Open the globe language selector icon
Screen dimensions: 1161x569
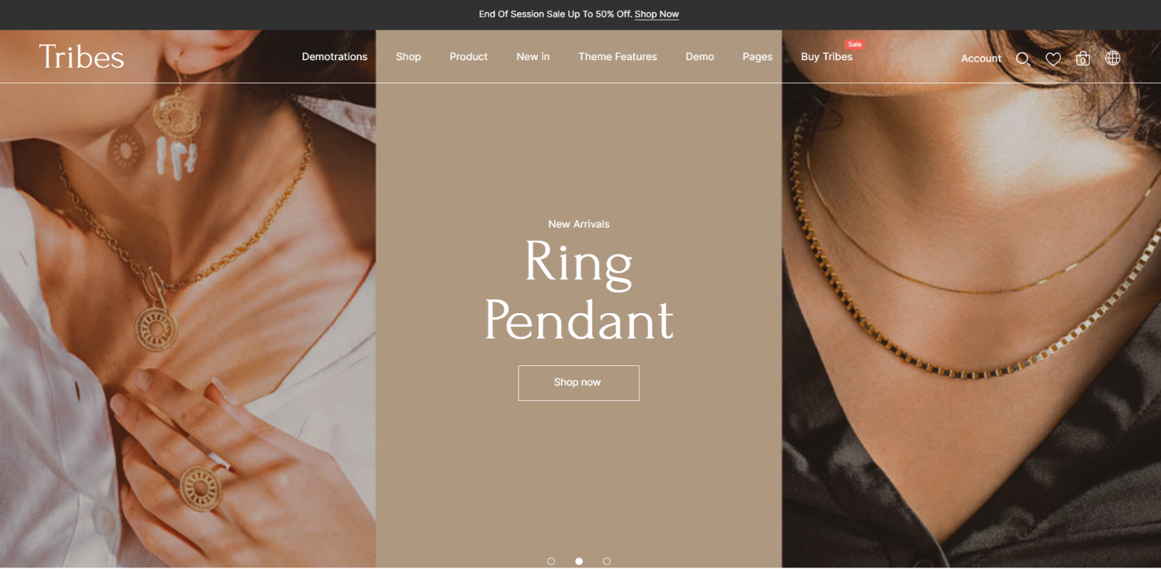(x=1112, y=58)
